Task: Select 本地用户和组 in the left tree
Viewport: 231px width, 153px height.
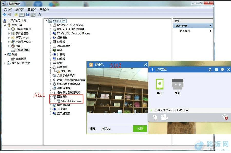Action: tap(23, 42)
